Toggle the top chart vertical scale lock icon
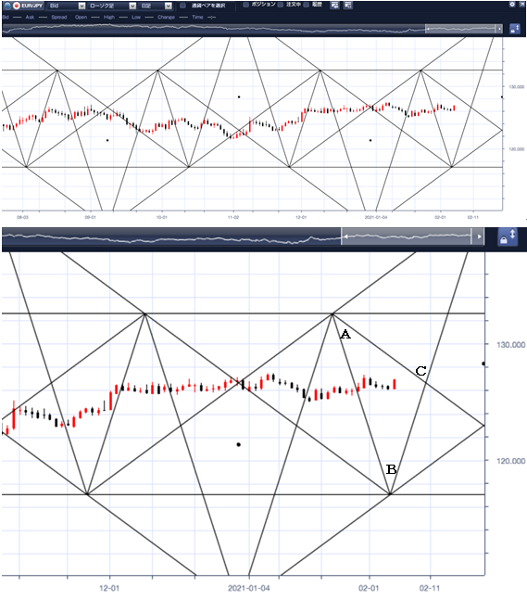This screenshot has height=600, width=527. 514,29
